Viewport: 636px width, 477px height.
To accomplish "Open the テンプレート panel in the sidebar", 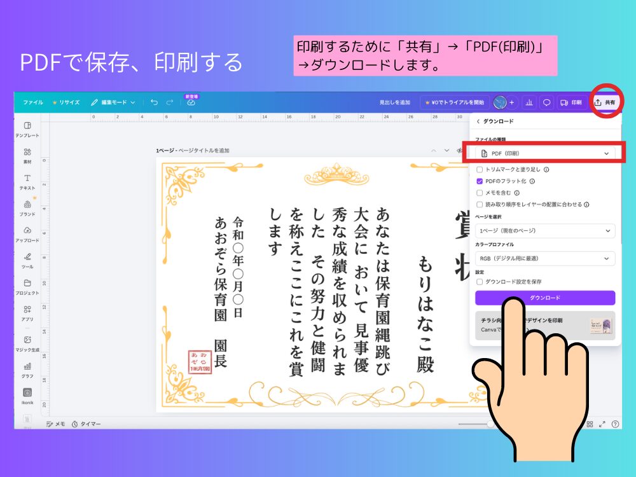I will click(27, 129).
